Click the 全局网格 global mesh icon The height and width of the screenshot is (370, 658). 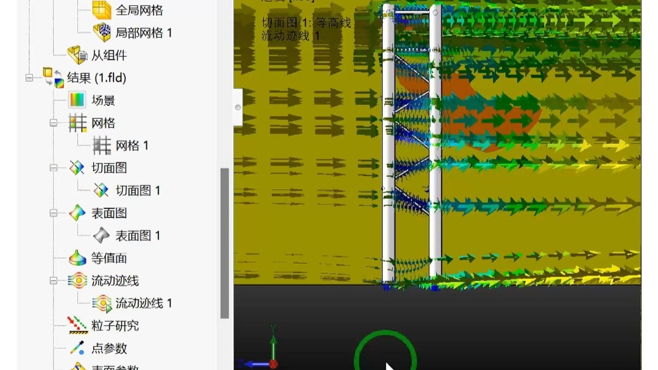(x=102, y=10)
